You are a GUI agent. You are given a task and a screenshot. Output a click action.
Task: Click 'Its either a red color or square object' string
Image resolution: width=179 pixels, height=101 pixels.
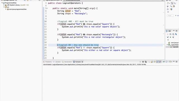tap(106, 50)
